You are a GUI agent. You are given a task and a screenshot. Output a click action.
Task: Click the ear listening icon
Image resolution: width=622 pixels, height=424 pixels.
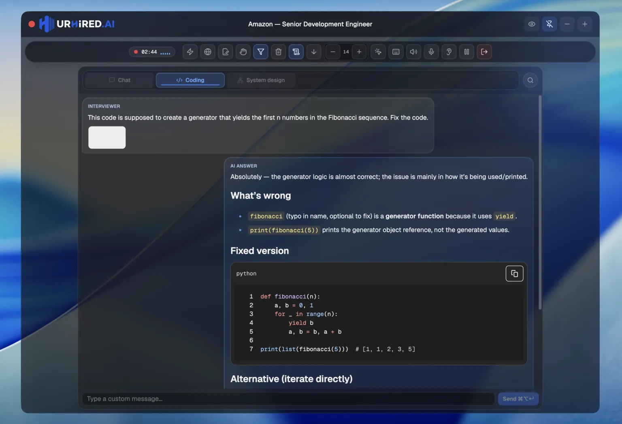[x=449, y=52]
